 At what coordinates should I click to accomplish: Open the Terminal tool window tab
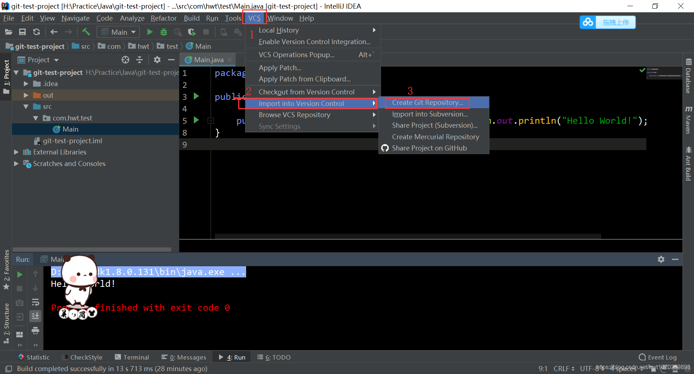point(132,357)
